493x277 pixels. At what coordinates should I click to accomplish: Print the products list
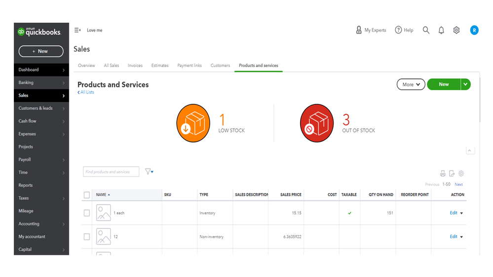(x=443, y=173)
